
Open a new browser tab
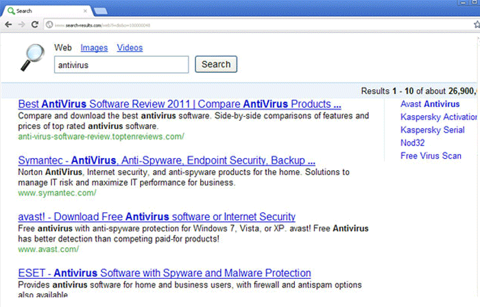(x=100, y=11)
